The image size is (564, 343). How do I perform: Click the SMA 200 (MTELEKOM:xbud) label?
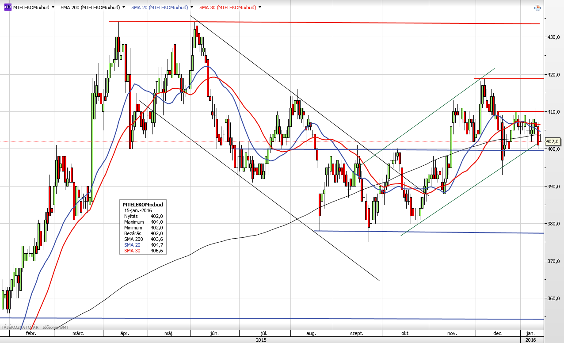[x=90, y=8]
